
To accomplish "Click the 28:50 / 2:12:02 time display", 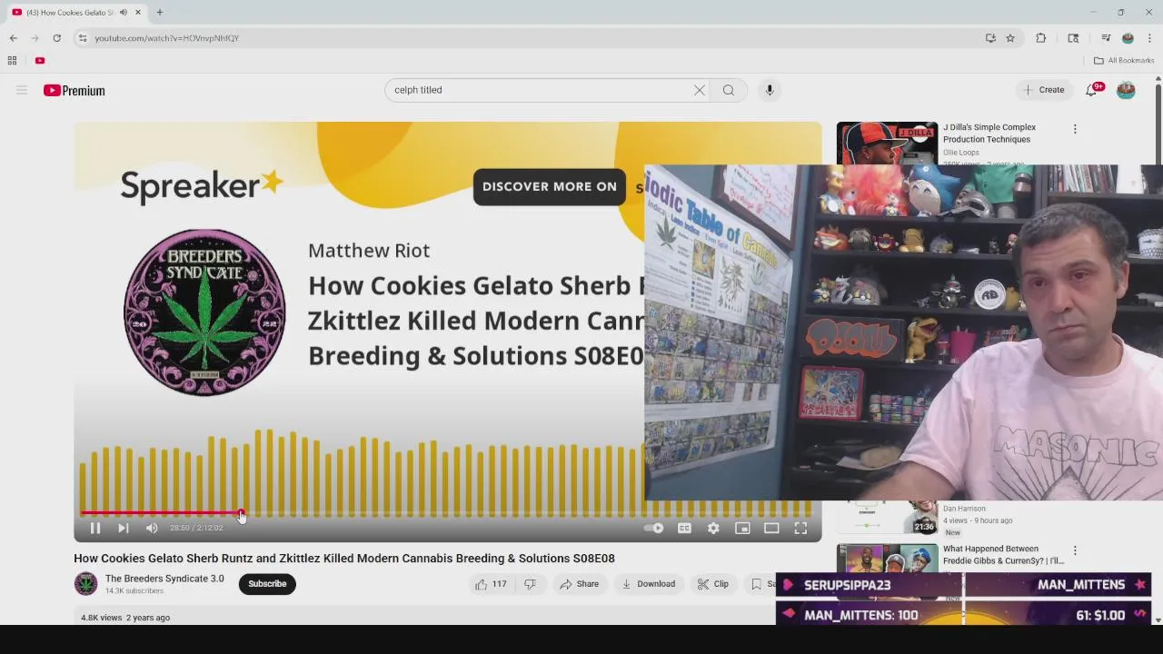I will point(196,528).
